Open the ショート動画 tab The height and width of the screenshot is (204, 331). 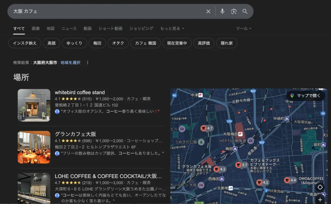click(x=111, y=28)
